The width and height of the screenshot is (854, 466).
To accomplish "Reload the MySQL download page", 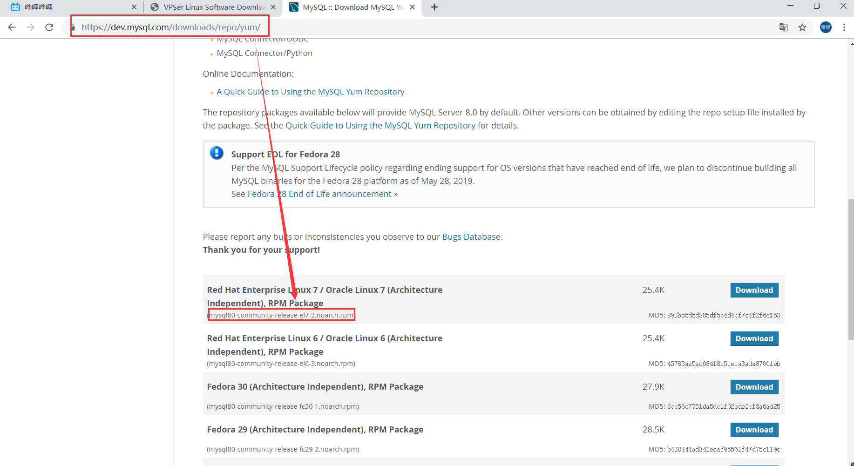I will (x=49, y=27).
